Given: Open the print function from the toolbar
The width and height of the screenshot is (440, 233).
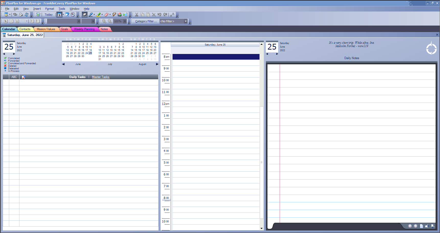Looking at the screenshot, I should [x=21, y=15].
